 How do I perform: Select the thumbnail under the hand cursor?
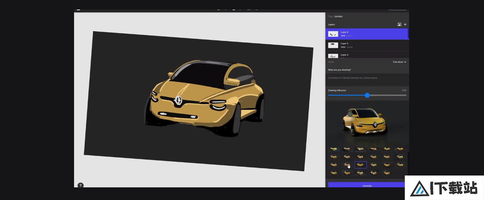click(x=347, y=165)
